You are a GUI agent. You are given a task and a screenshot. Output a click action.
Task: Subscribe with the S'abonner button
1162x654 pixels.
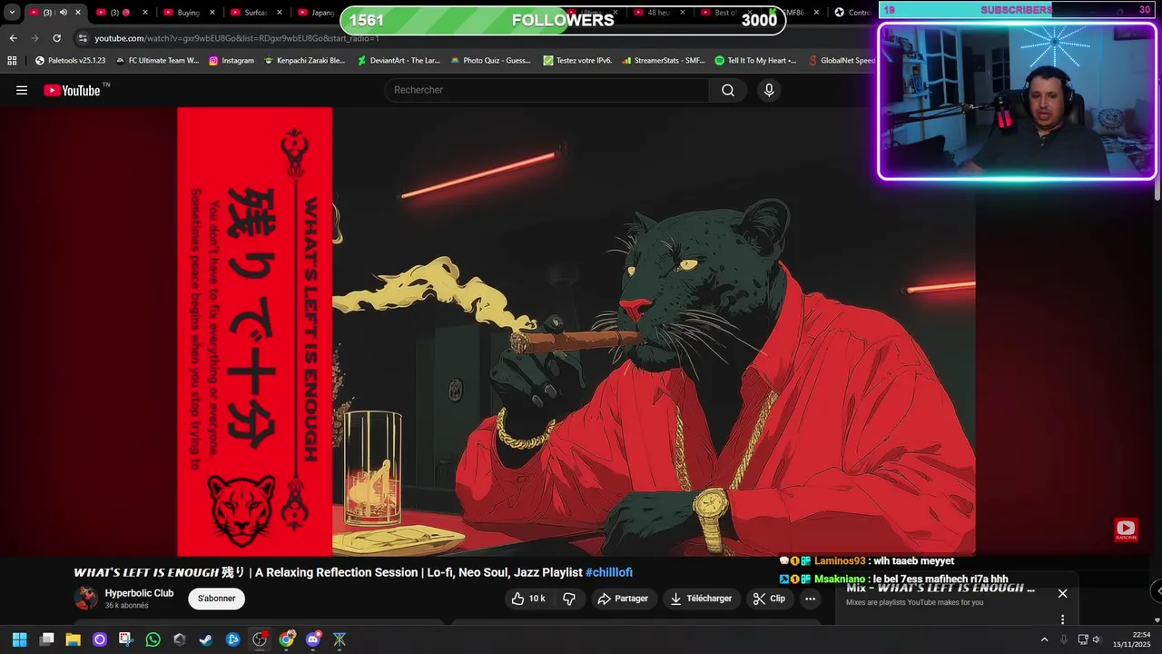[x=217, y=599]
